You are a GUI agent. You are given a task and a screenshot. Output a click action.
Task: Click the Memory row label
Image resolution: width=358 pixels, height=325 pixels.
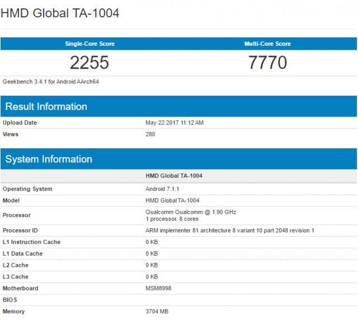click(x=13, y=312)
